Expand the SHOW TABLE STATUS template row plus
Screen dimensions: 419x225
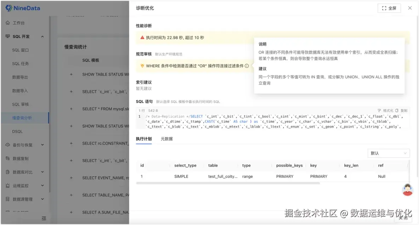click(x=71, y=74)
